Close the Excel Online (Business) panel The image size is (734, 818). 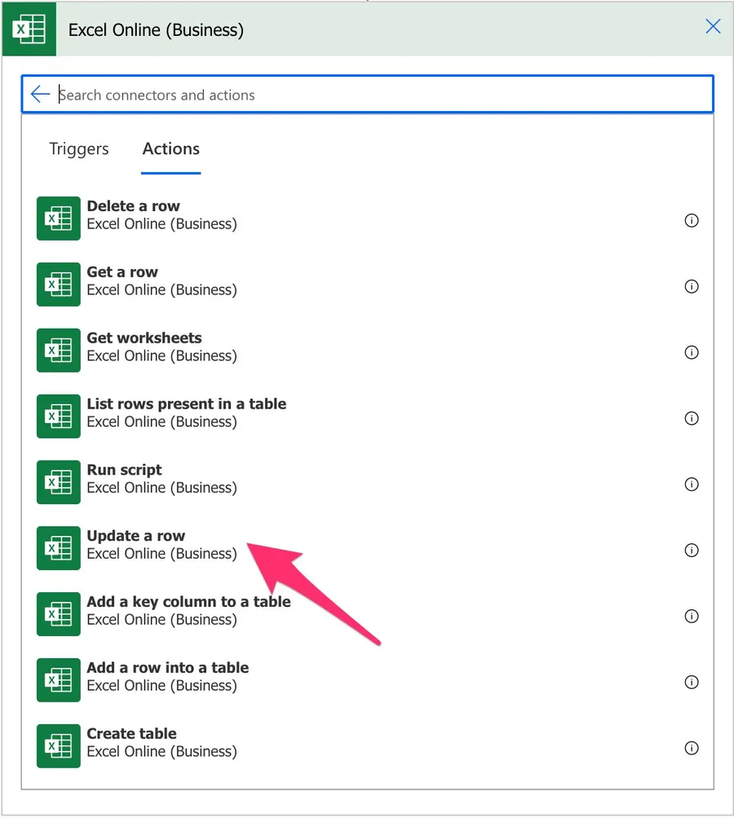713,27
